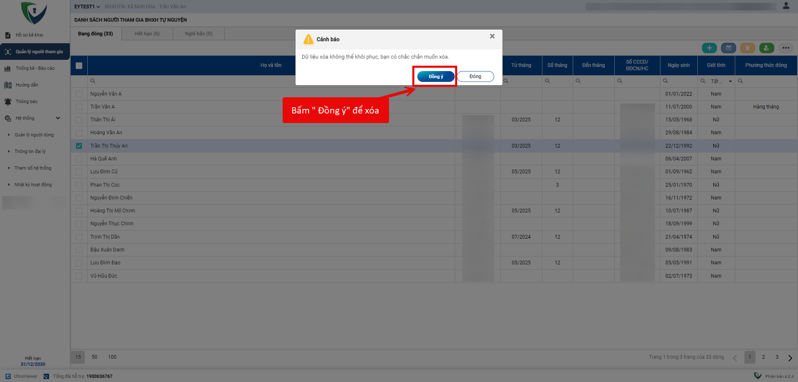Click the green user assignment icon
The width and height of the screenshot is (798, 382).
click(766, 48)
